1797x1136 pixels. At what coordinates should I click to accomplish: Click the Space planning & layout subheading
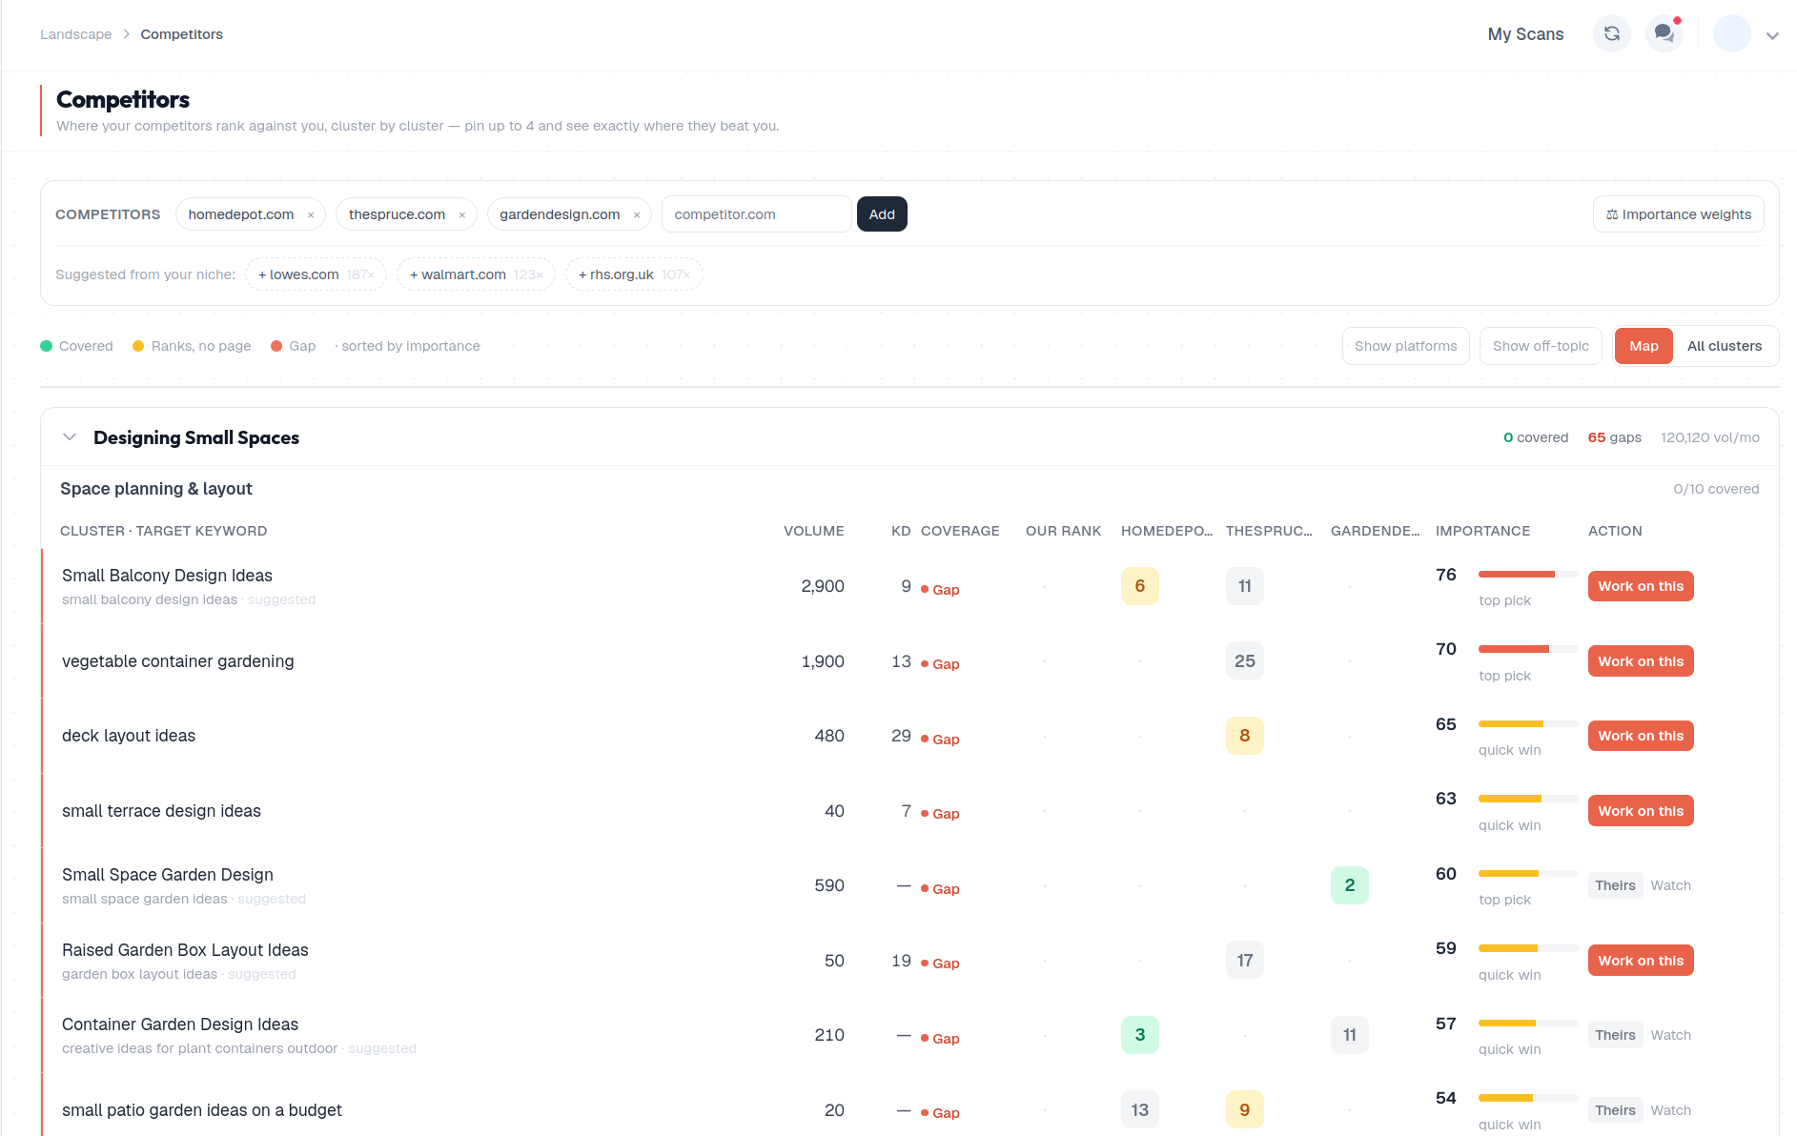pos(155,489)
